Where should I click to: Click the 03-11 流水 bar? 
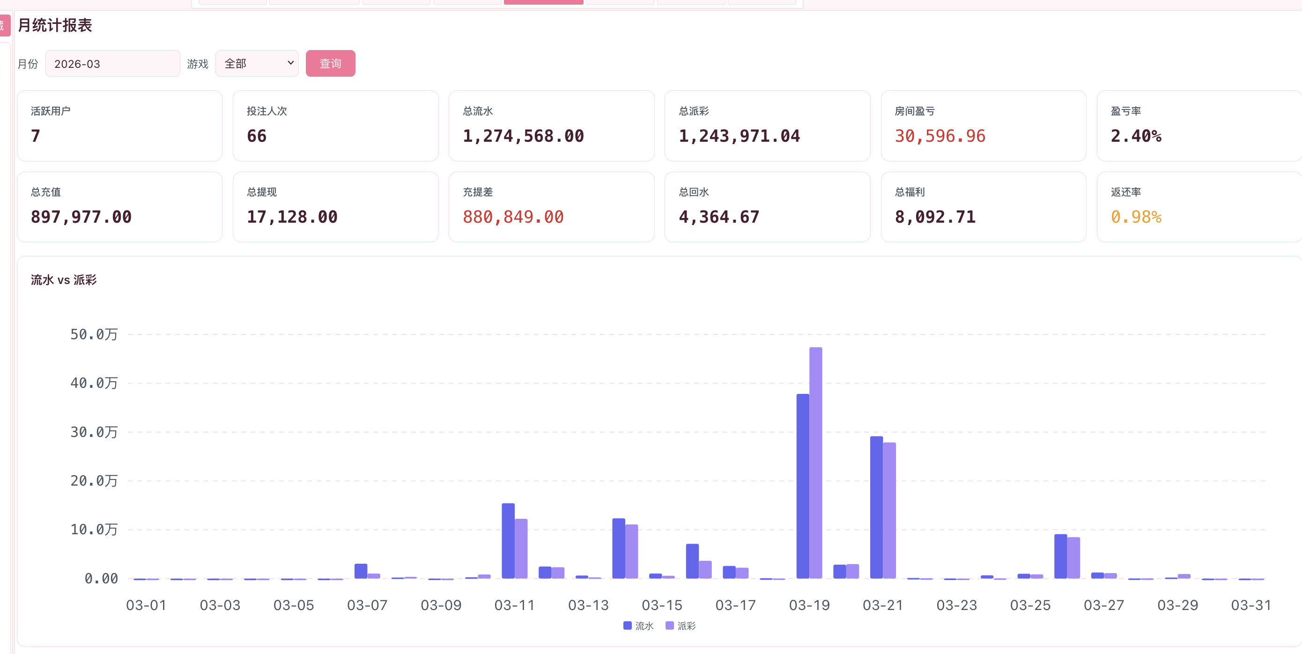tap(508, 541)
